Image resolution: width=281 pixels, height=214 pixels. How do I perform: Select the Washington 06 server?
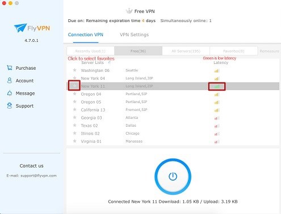click(173, 70)
